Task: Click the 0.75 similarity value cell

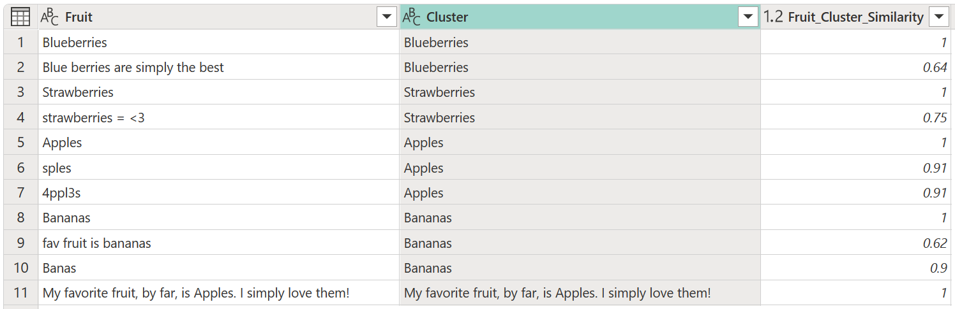Action: [856, 117]
